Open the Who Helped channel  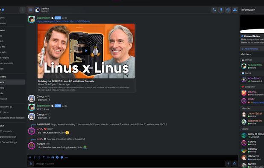pos(12,58)
